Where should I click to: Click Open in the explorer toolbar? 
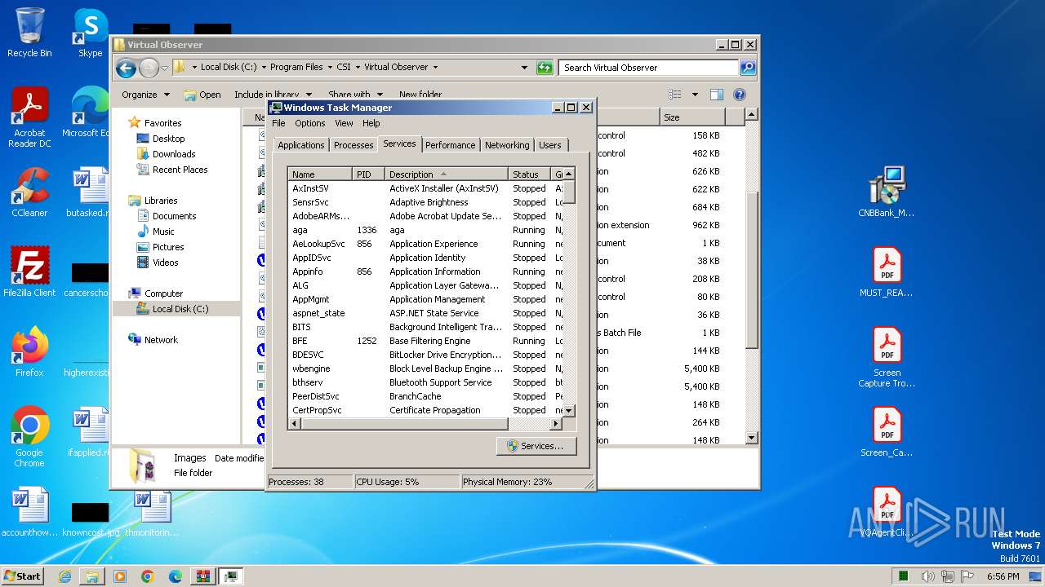202,95
